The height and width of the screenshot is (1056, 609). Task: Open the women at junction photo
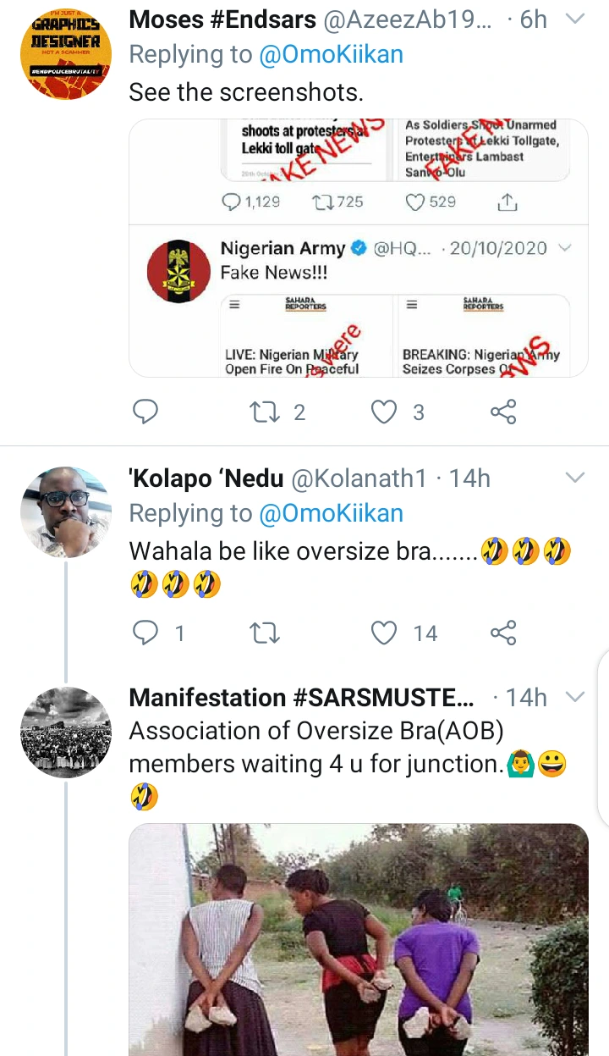click(x=358, y=940)
